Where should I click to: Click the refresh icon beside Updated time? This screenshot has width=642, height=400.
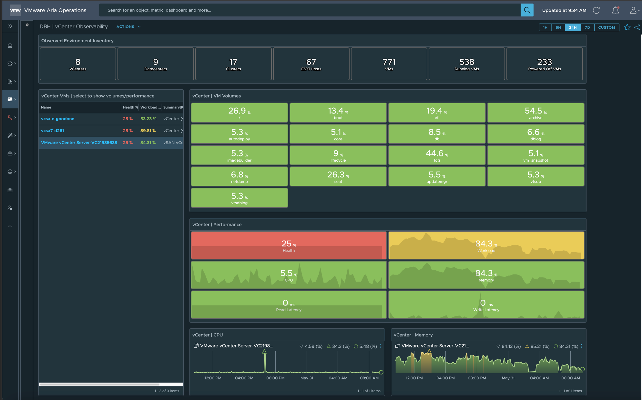pos(596,10)
